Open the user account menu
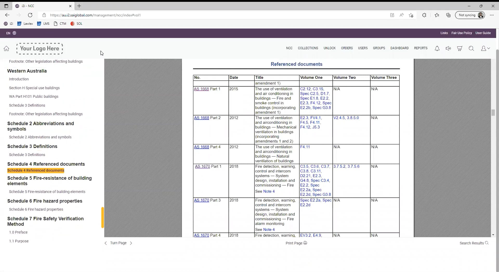This screenshot has height=272, width=499. 485,48
